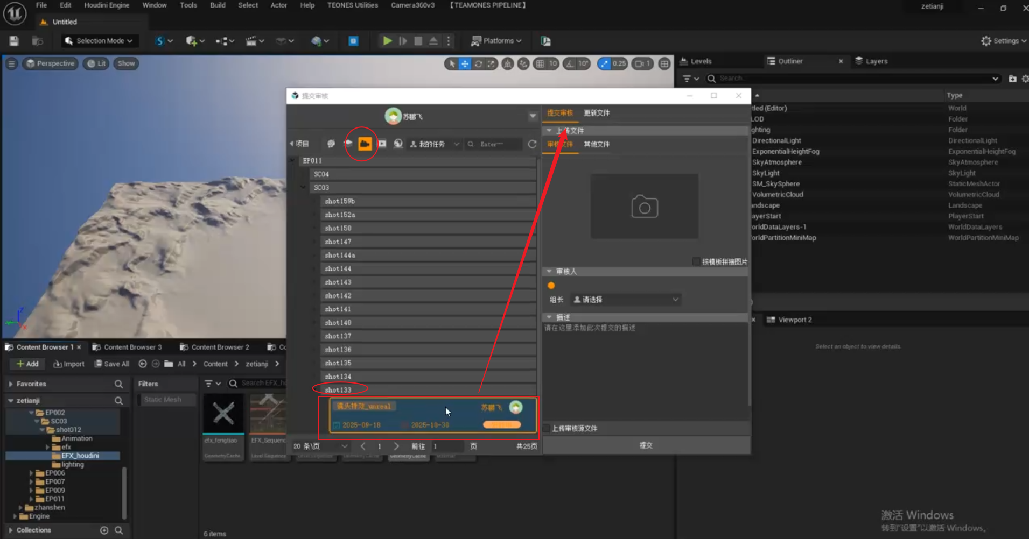This screenshot has width=1029, height=539.
Task: Click the orange status bar on task card
Action: tap(502, 425)
